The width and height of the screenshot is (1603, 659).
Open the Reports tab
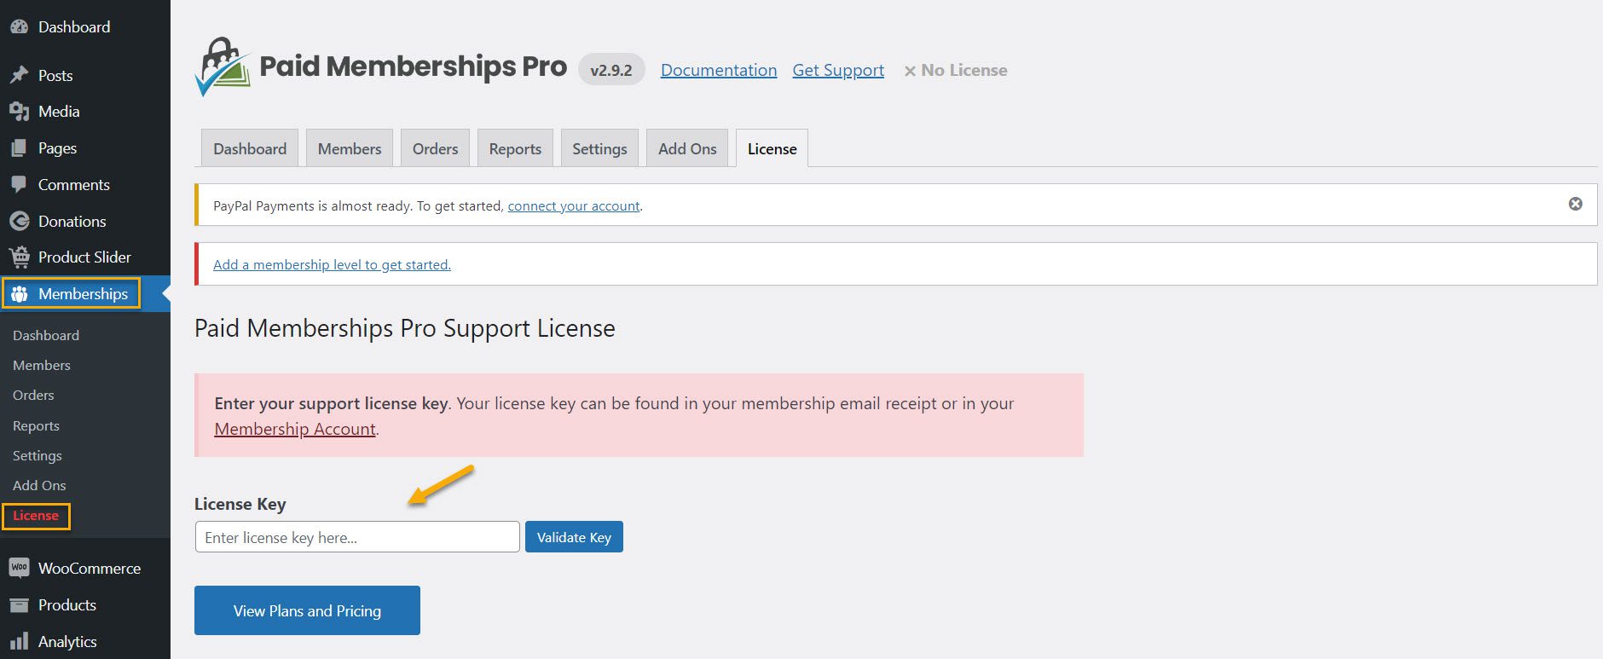pyautogui.click(x=515, y=148)
